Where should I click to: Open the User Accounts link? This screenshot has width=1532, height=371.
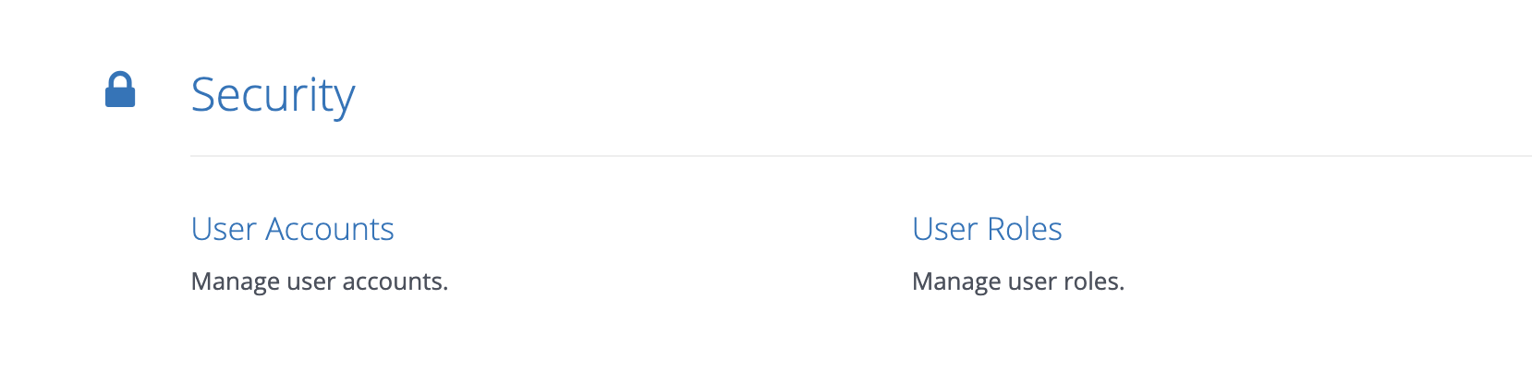[292, 229]
